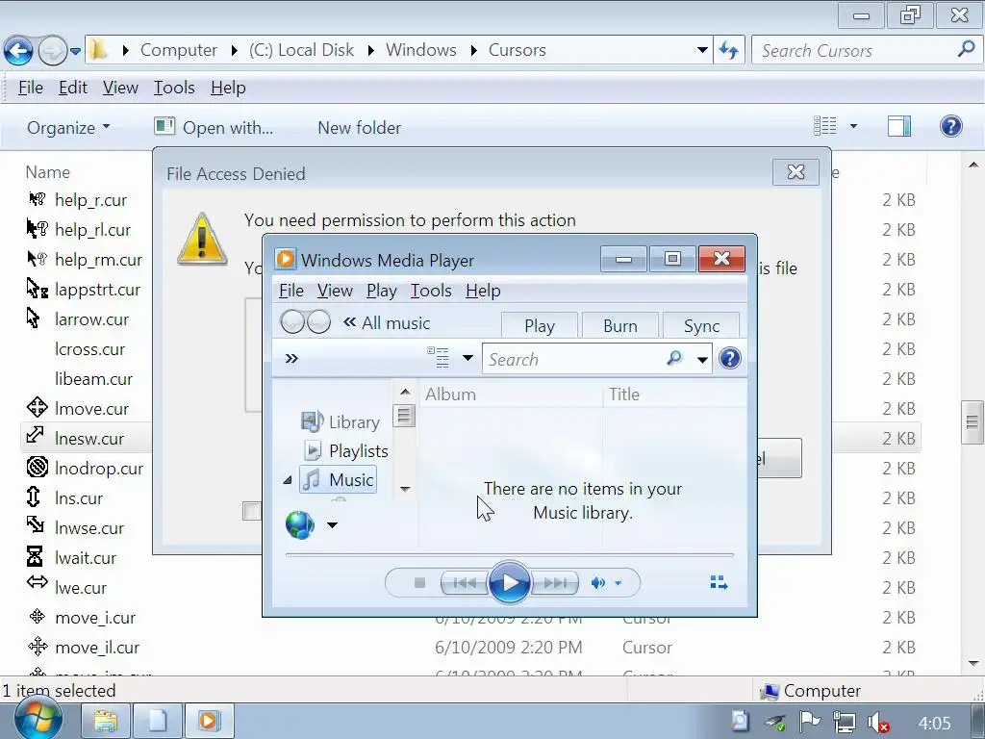Click the All music breadcrumb
The height and width of the screenshot is (739, 985).
coord(395,323)
